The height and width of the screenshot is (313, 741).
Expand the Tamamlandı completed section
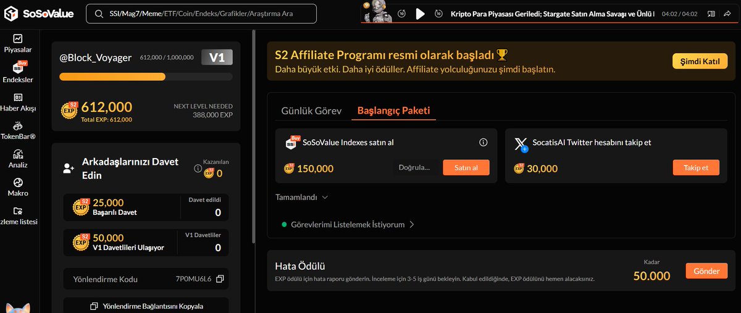click(302, 198)
